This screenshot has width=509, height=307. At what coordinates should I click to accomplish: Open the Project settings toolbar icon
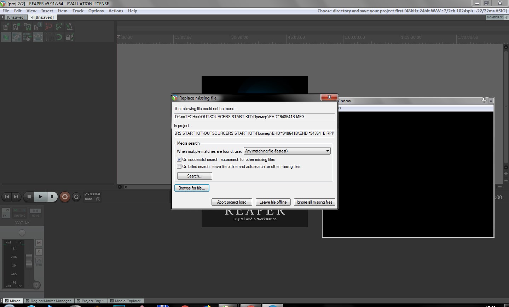pyautogui.click(x=38, y=26)
